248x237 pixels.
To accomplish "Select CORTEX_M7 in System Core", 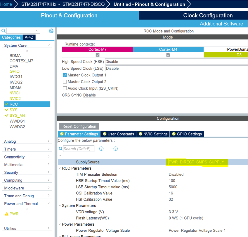I will [x=21, y=61].
